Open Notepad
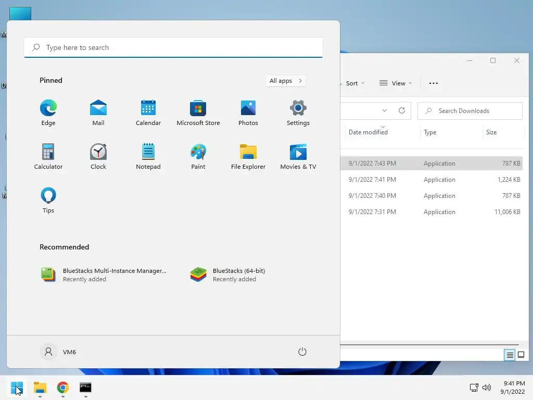 click(x=148, y=156)
